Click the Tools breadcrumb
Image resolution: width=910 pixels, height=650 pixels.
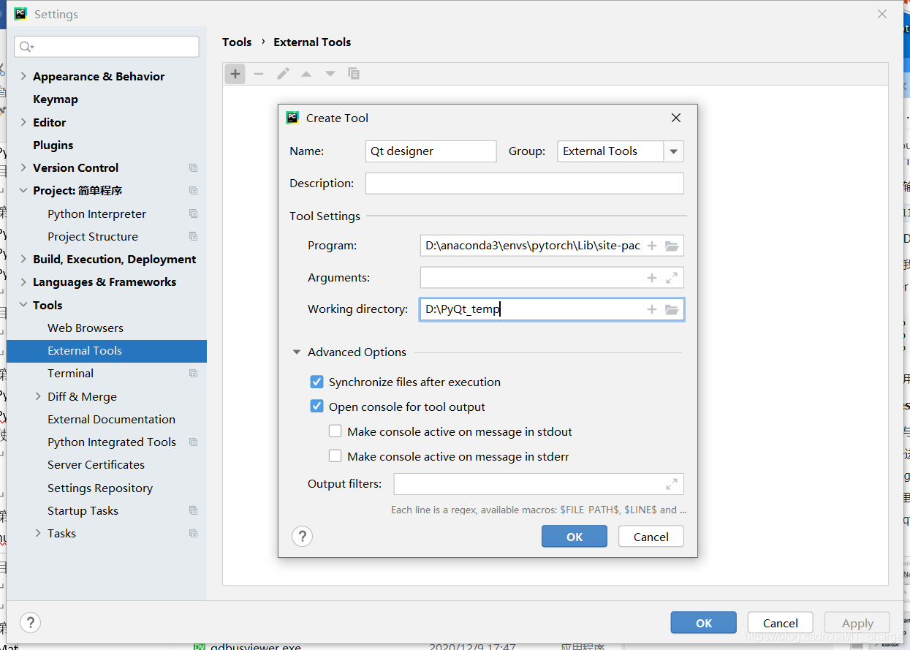237,42
